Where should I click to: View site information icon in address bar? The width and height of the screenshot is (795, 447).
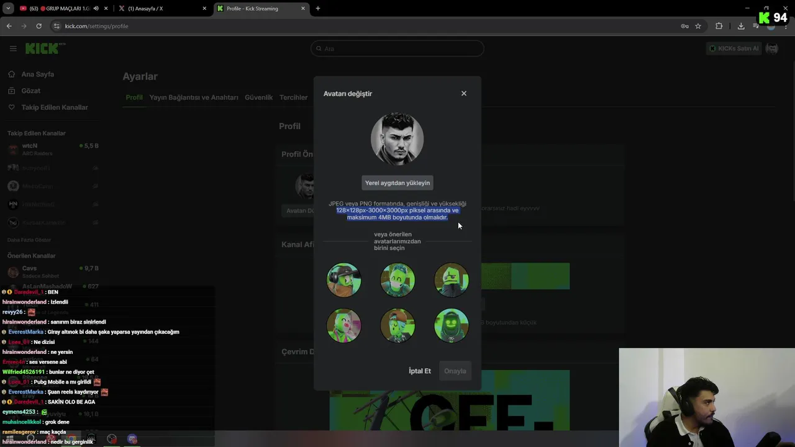click(x=57, y=26)
